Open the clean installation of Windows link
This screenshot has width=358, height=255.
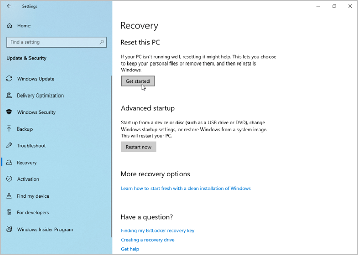pyautogui.click(x=185, y=188)
